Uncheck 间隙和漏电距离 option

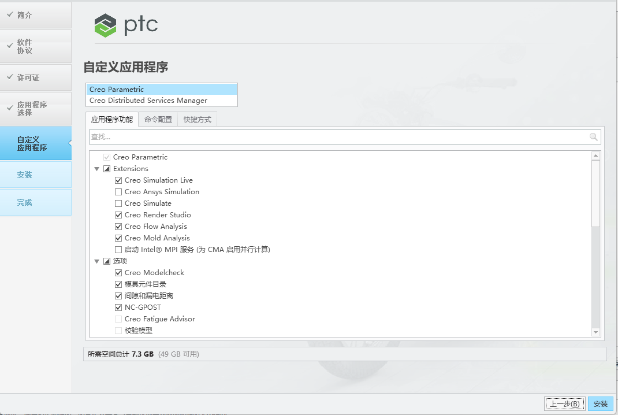[118, 296]
